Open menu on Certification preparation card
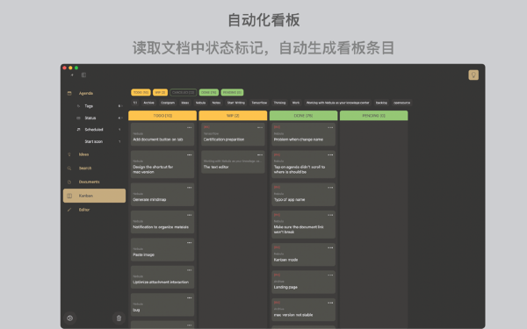The height and width of the screenshot is (329, 527). (x=260, y=127)
